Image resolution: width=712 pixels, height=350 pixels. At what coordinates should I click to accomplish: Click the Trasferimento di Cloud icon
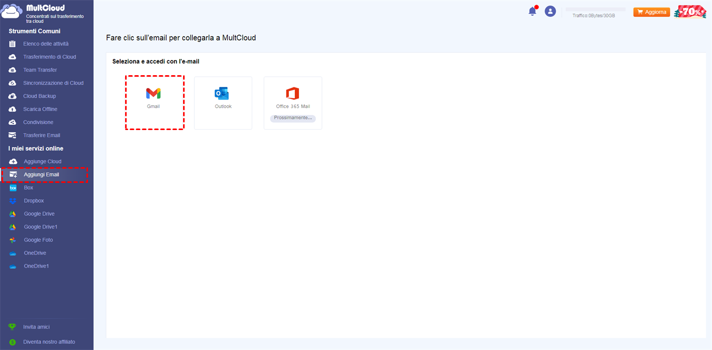(13, 57)
